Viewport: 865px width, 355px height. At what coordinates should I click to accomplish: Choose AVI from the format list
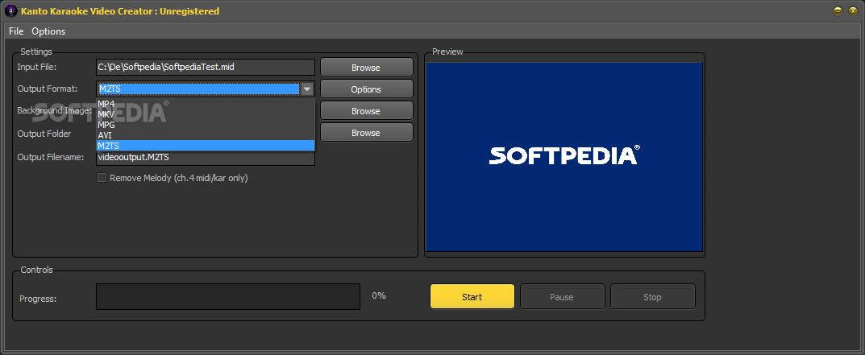[206, 135]
